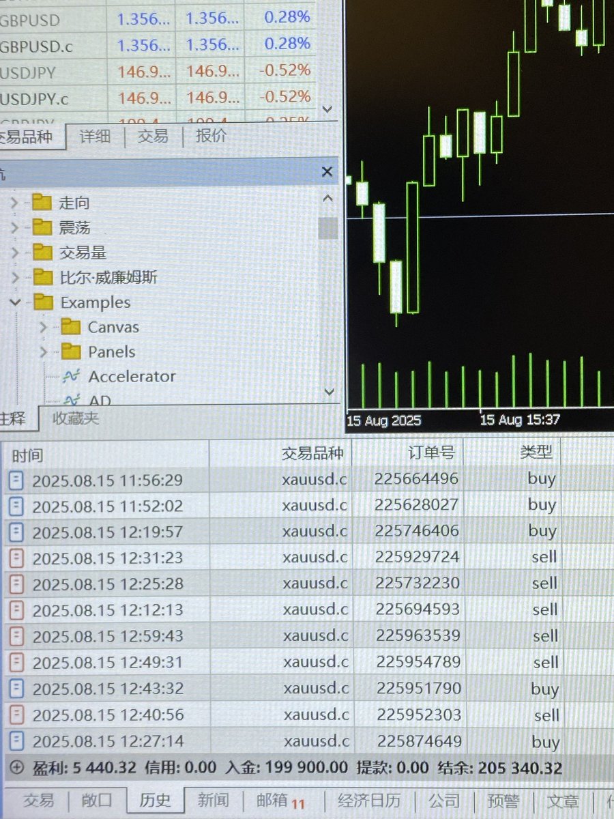Click the Market Watch scroll-down arrow
The image size is (614, 819).
327,109
